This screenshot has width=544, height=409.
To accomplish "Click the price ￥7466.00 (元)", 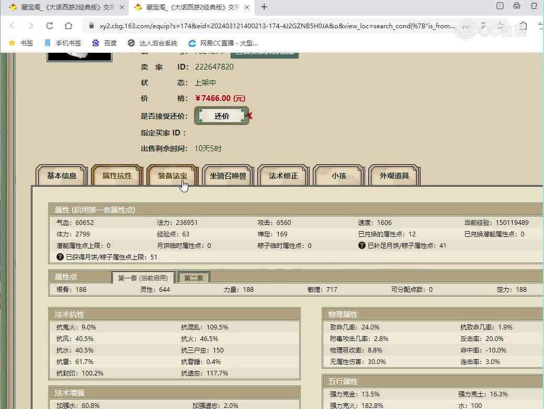I will point(220,98).
